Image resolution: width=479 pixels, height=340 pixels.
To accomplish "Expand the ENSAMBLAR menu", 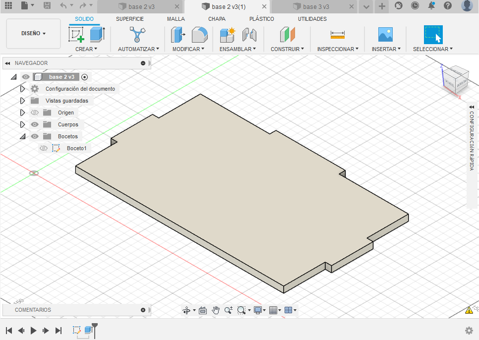I will pyautogui.click(x=238, y=49).
